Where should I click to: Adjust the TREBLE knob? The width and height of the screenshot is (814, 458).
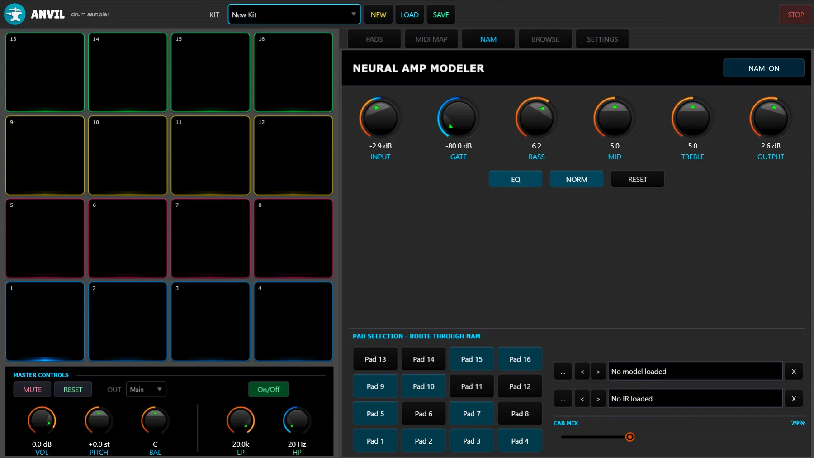(692, 118)
